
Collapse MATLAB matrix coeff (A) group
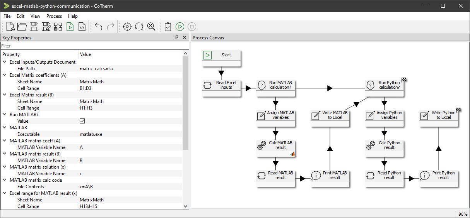coord(5,140)
